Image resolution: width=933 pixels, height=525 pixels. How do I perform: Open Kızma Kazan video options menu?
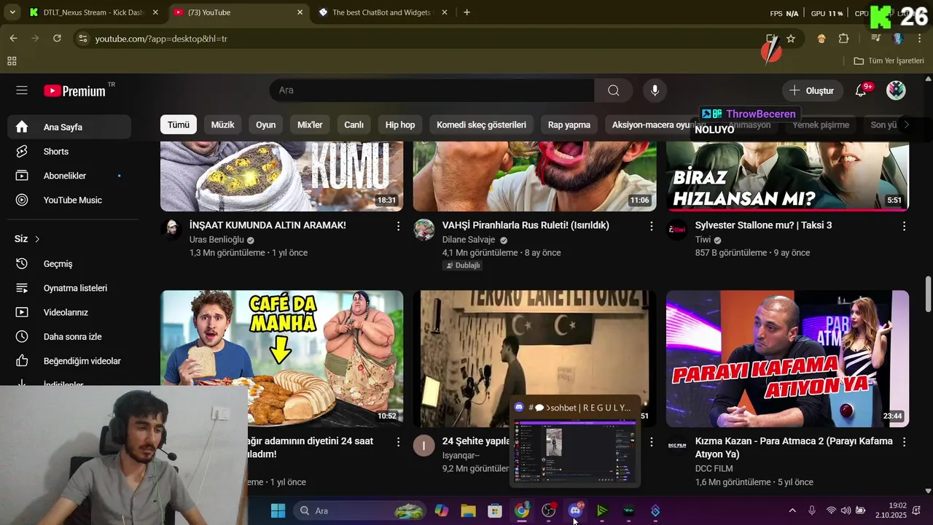904,442
